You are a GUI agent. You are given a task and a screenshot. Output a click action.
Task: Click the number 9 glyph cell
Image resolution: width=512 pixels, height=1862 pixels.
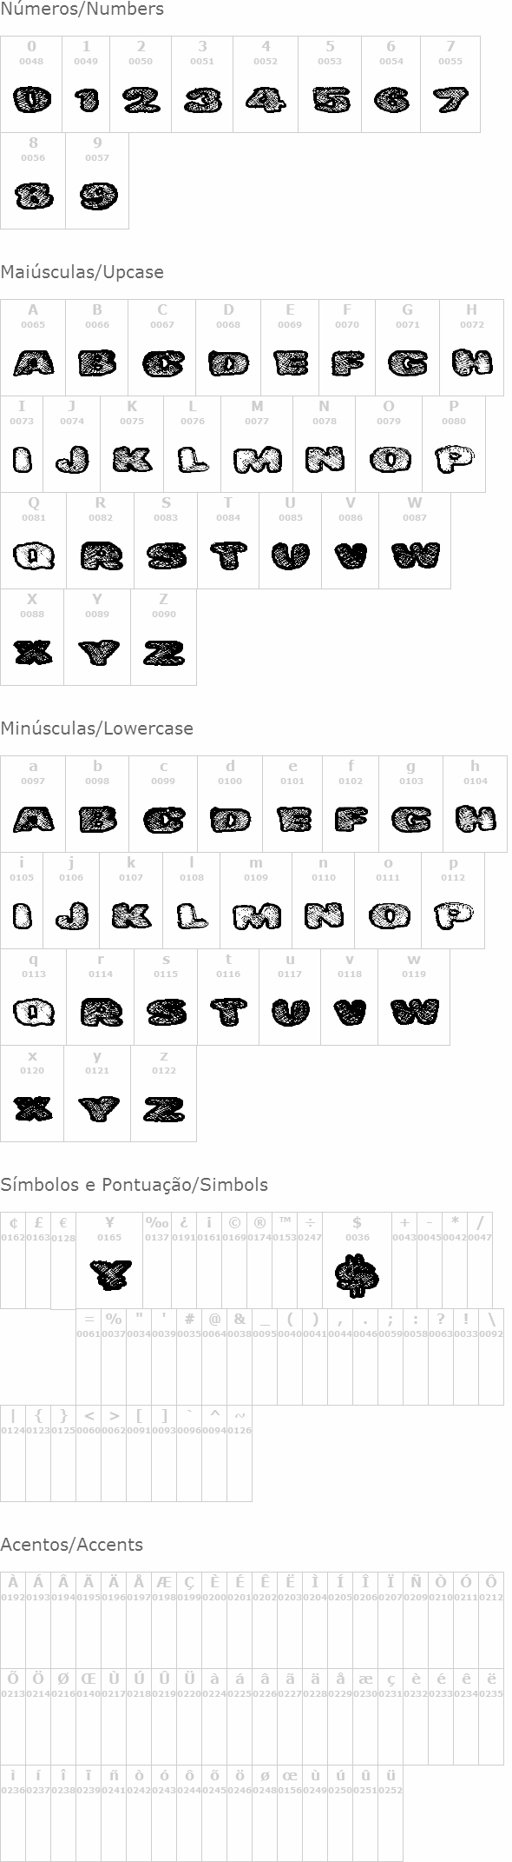coord(97,181)
